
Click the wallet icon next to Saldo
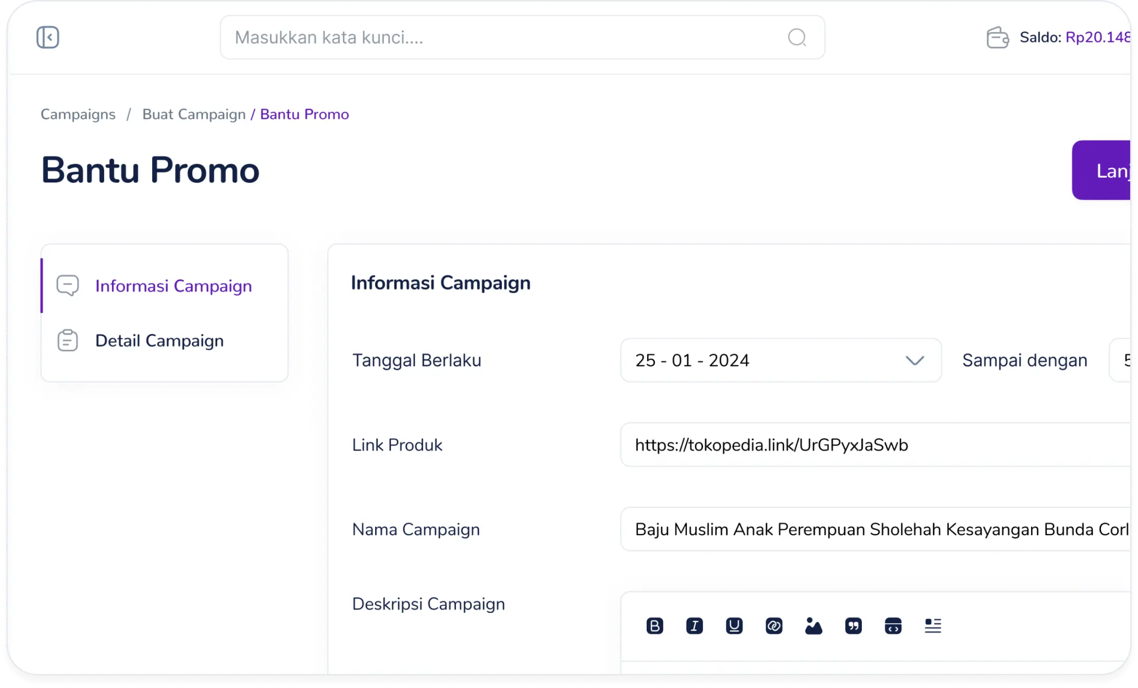coord(998,37)
